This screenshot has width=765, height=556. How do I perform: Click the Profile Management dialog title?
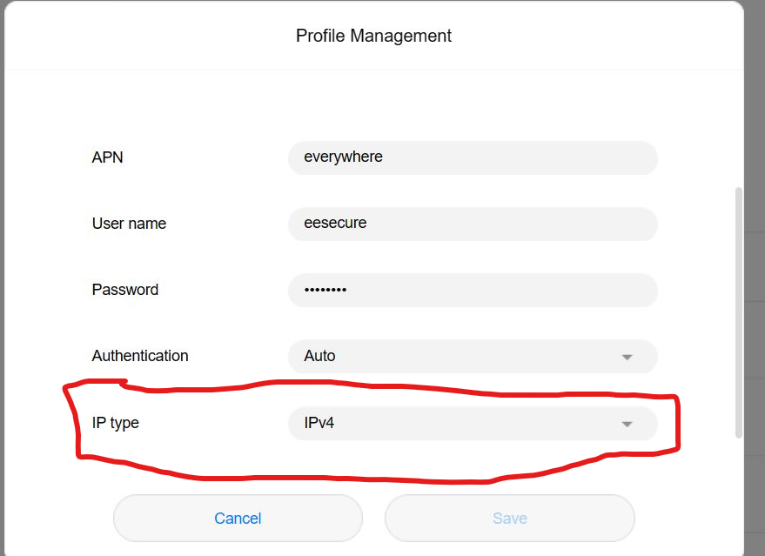coord(373,36)
